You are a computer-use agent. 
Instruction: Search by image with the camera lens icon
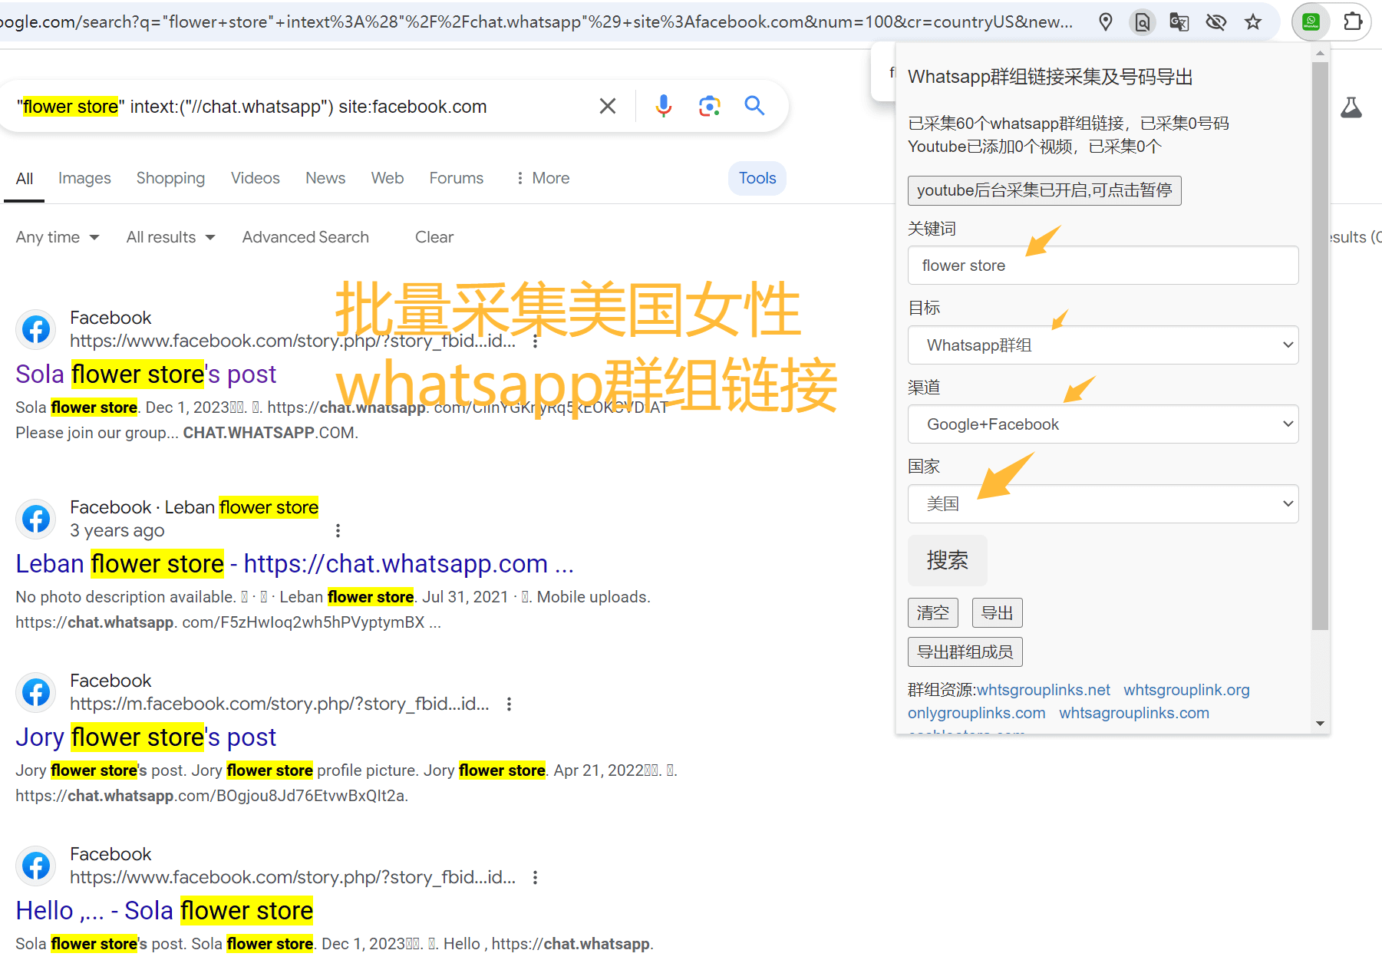point(710,106)
